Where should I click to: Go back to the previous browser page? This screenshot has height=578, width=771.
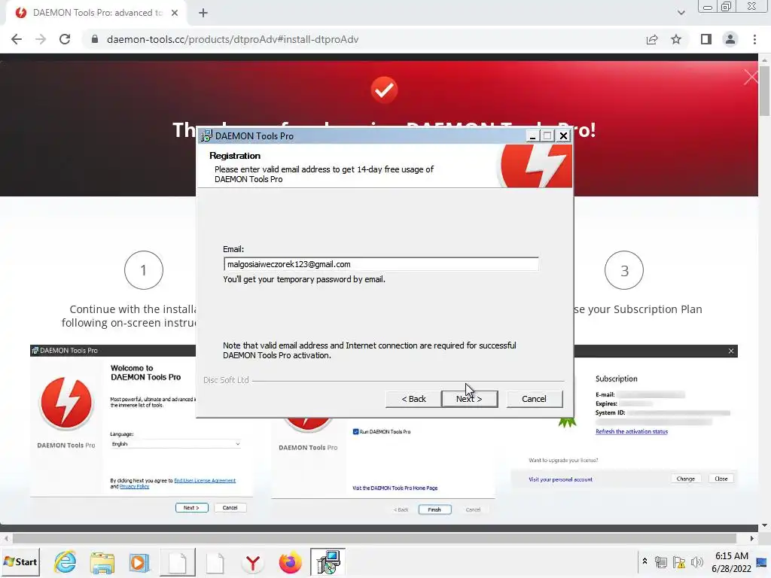[17, 39]
